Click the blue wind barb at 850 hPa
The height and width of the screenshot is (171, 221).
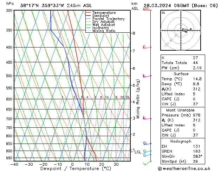click(x=147, y=143)
